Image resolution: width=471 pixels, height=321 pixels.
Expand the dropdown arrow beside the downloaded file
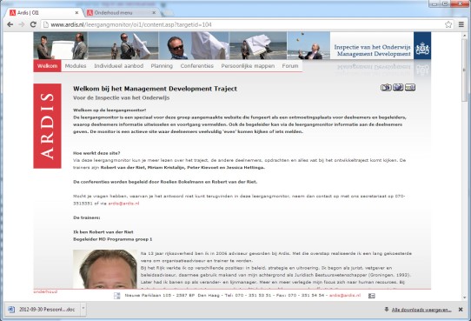coord(83,308)
